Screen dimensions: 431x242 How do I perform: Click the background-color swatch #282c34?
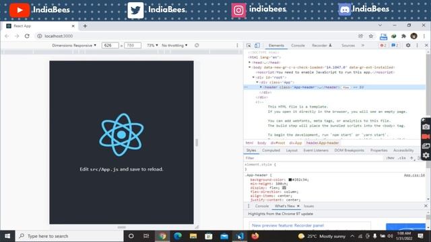(x=290, y=179)
